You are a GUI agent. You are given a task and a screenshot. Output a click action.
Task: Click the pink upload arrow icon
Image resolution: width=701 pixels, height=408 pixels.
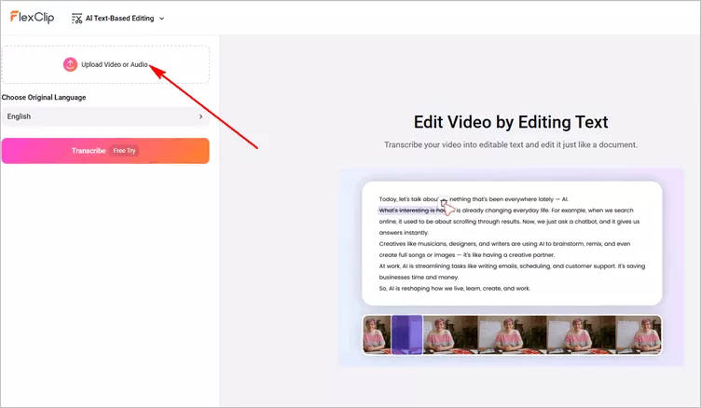pos(70,64)
